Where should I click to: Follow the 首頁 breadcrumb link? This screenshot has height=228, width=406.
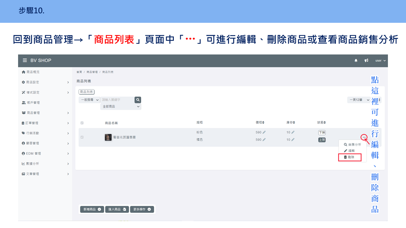pyautogui.click(x=79, y=72)
